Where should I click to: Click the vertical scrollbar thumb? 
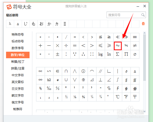(x=144, y=57)
